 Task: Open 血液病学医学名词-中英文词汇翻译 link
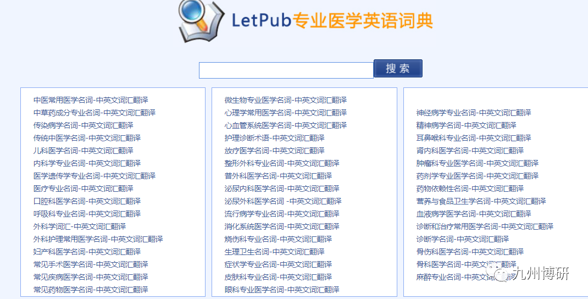pos(474,214)
